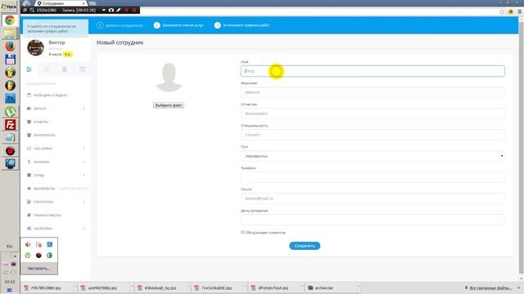The height and width of the screenshot is (294, 524).
Task: Click the Специальность field
Action: (x=373, y=135)
